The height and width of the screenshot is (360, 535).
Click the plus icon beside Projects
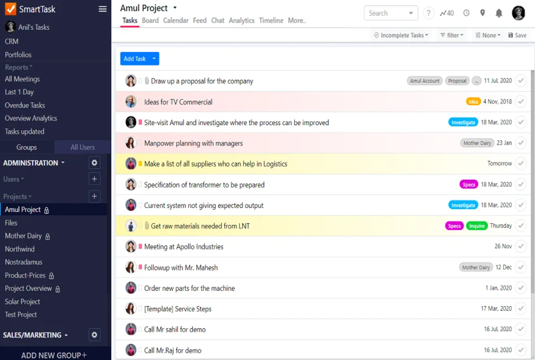point(94,196)
